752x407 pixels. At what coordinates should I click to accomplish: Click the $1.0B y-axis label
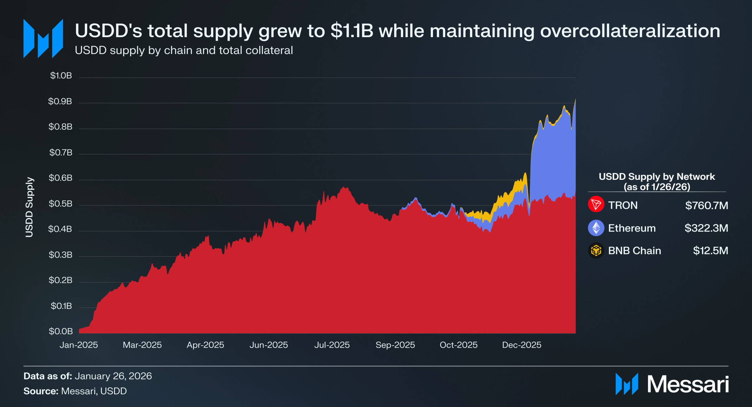pyautogui.click(x=61, y=75)
